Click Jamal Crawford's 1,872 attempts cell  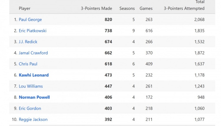(x=199, y=53)
